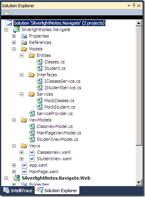145x197 pixels.
Task: Select the ClassViewModel.cs file name
Action: click(x=55, y=126)
